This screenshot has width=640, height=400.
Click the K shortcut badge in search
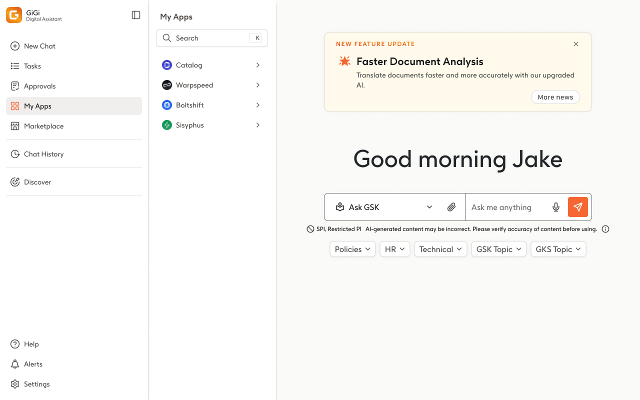coord(255,38)
